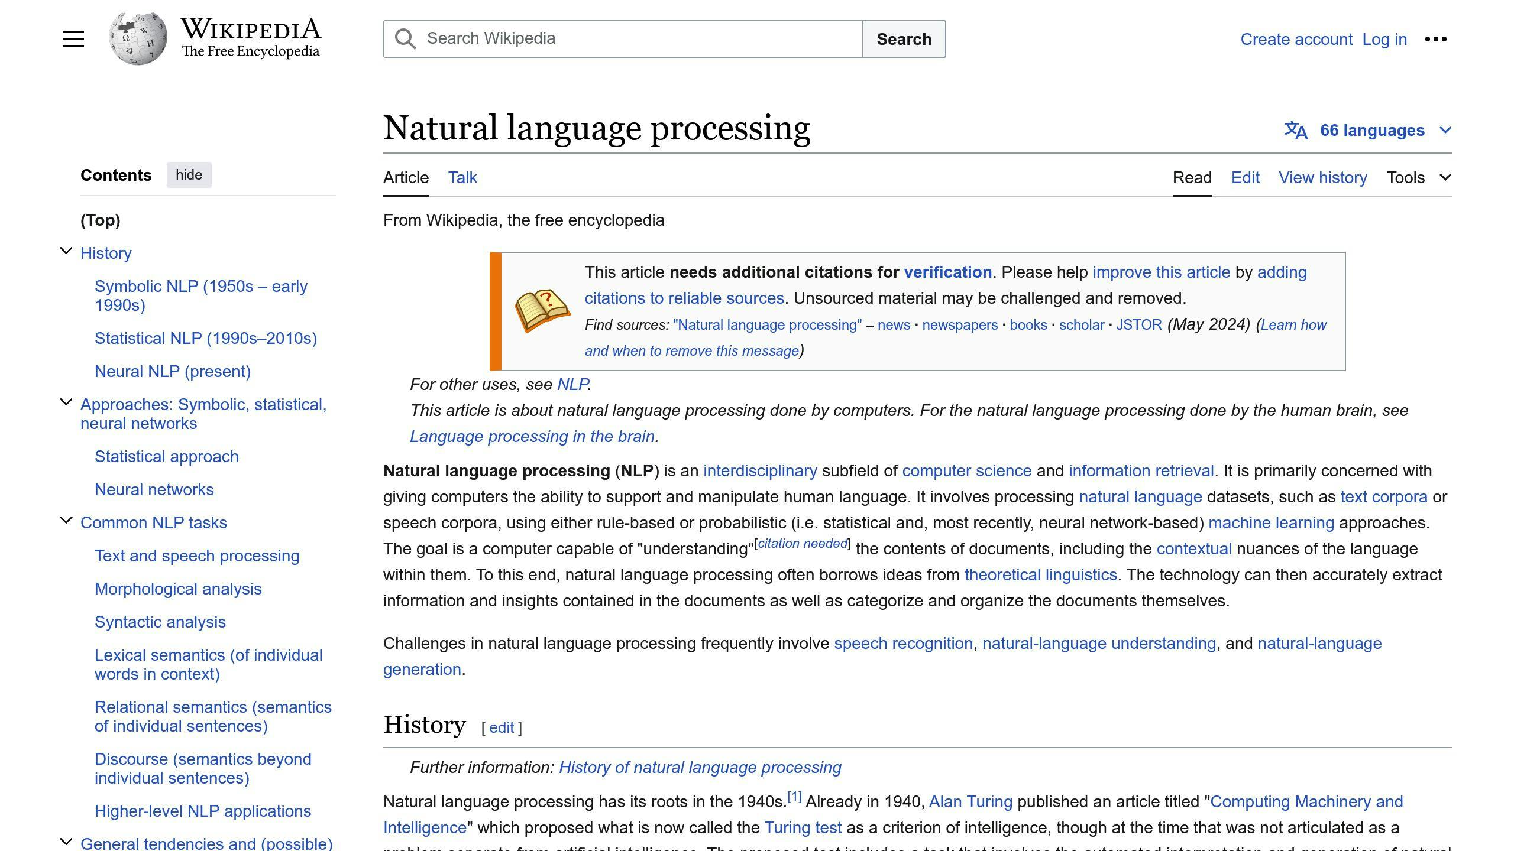Open Neural NLP (present) contents entry

click(x=173, y=371)
